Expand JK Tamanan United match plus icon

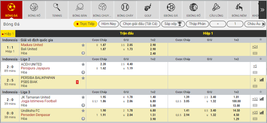83,105
